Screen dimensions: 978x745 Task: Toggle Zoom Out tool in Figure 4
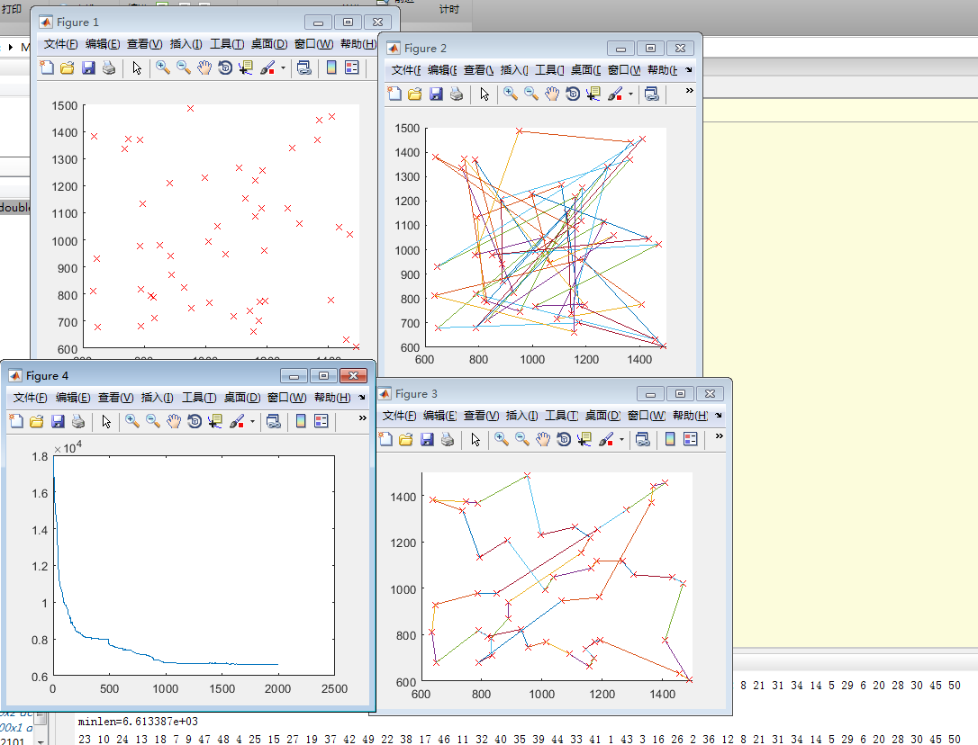pos(153,421)
